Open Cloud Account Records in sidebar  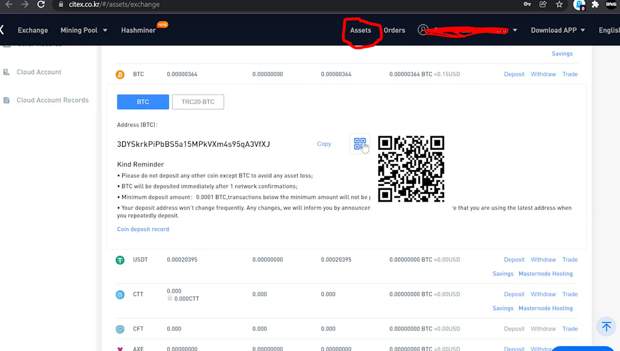click(53, 100)
